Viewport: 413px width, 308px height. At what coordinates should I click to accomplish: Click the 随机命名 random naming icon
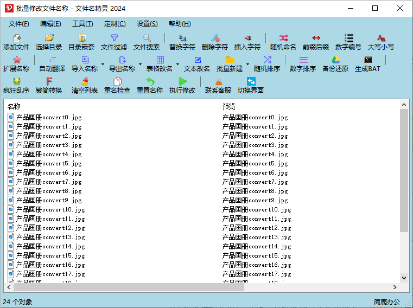[x=283, y=42]
